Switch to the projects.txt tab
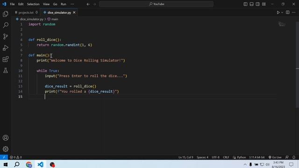The image size is (299, 168). click(x=26, y=13)
